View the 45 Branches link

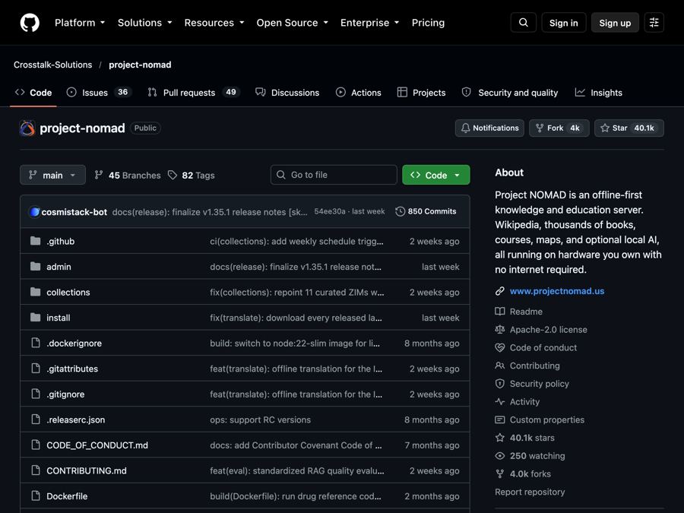(x=128, y=175)
